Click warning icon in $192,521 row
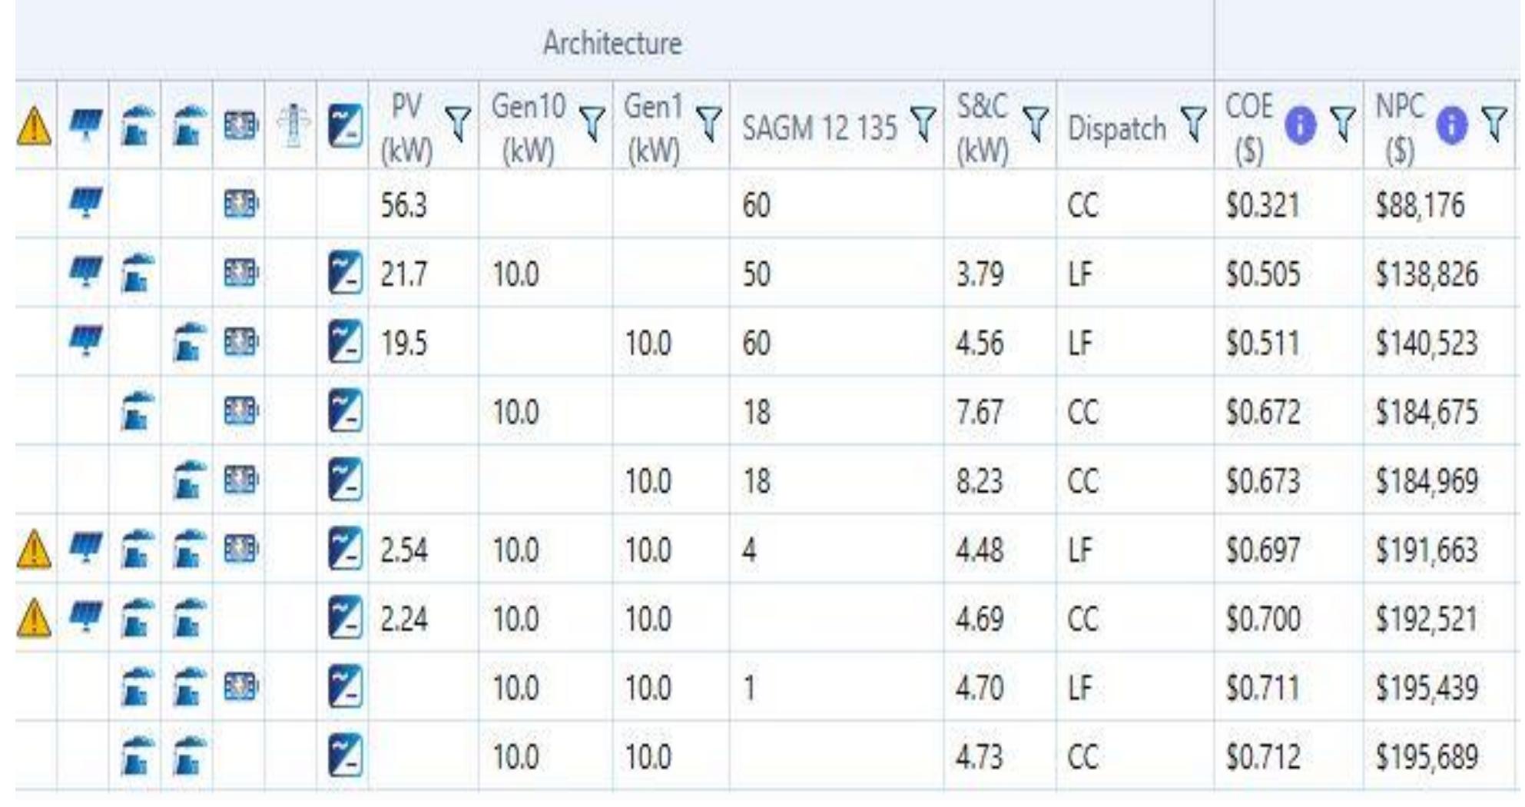 point(35,619)
